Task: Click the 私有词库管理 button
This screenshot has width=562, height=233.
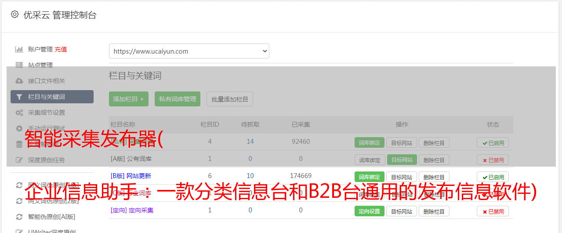Action: pyautogui.click(x=178, y=99)
